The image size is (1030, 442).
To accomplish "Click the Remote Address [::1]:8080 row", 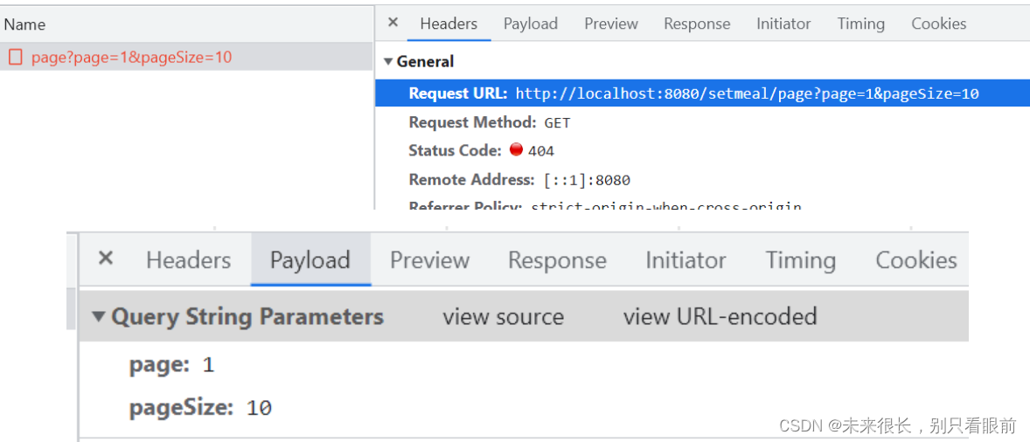I will (519, 180).
